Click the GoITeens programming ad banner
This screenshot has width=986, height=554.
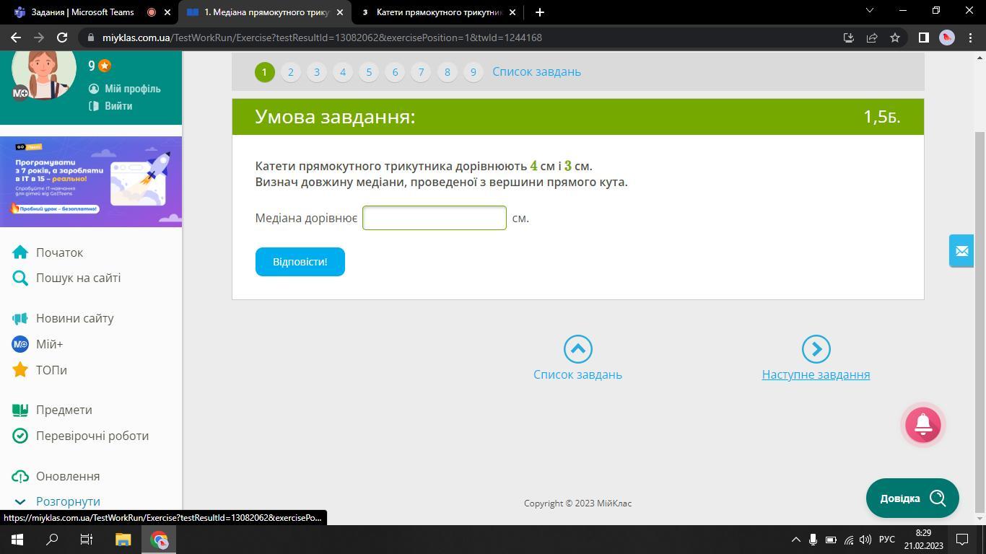(x=91, y=181)
